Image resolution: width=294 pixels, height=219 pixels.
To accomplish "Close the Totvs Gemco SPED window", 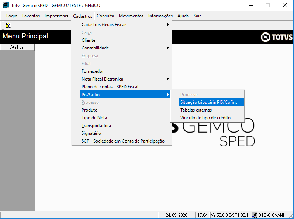I will tap(285, 5).
